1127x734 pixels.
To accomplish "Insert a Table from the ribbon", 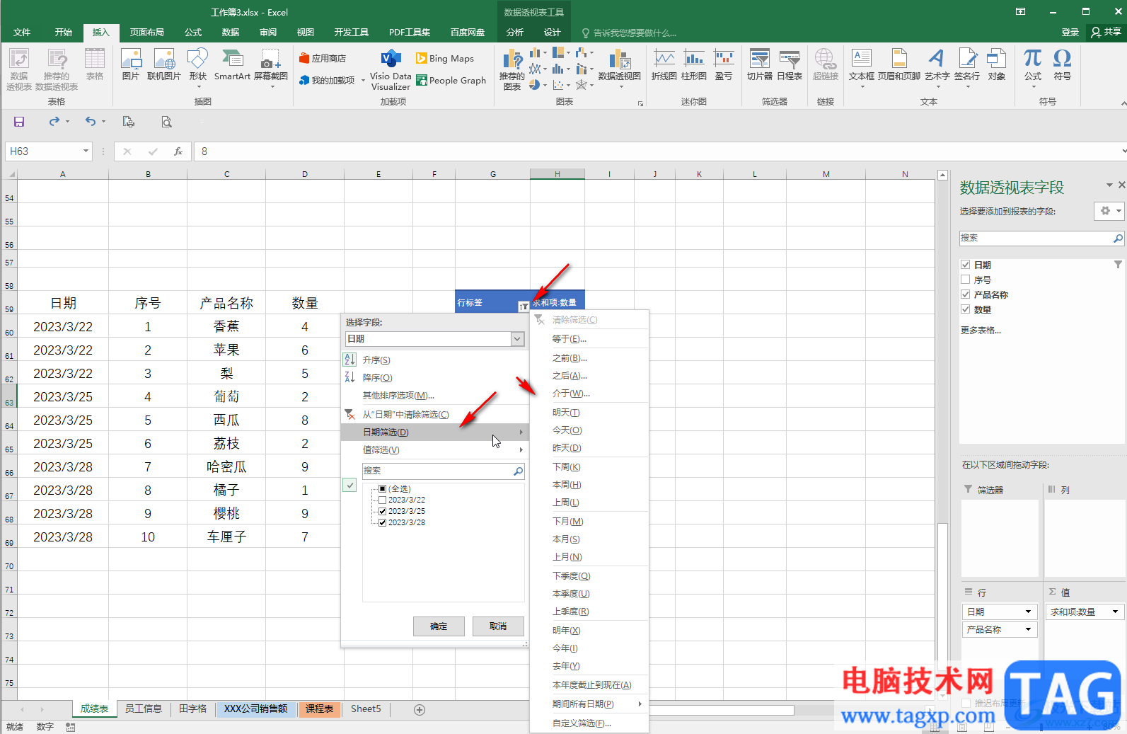I will point(95,64).
